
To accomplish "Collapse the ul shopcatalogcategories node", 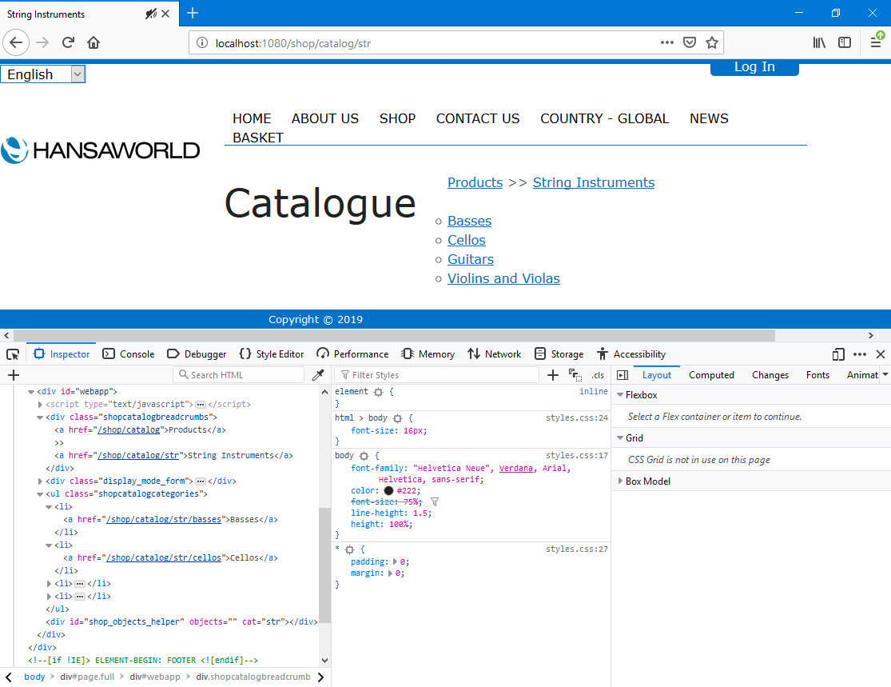I will [40, 494].
